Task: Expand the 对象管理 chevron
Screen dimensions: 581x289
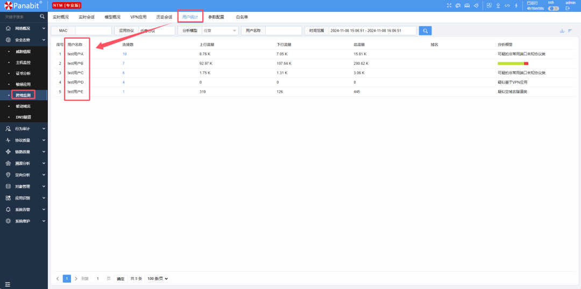Action: [44, 187]
